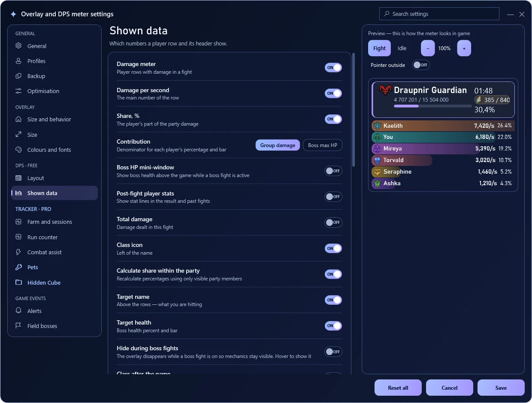Click the Layout table icon
The image size is (532, 403).
click(x=18, y=178)
